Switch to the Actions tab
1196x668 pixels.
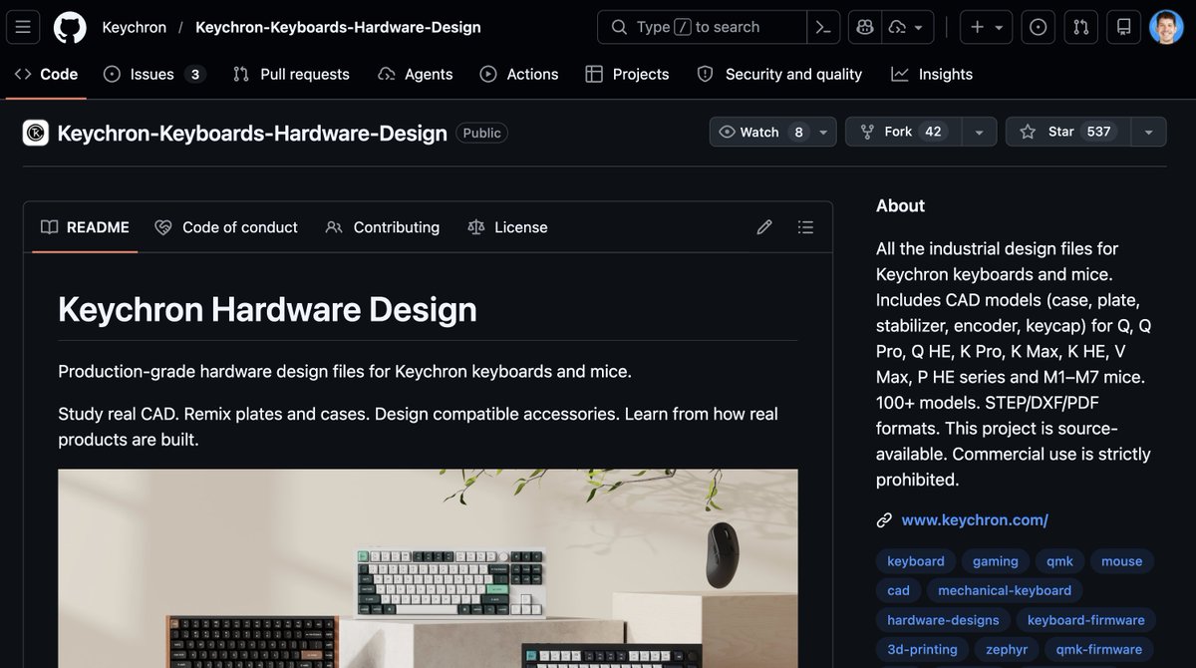tap(519, 74)
